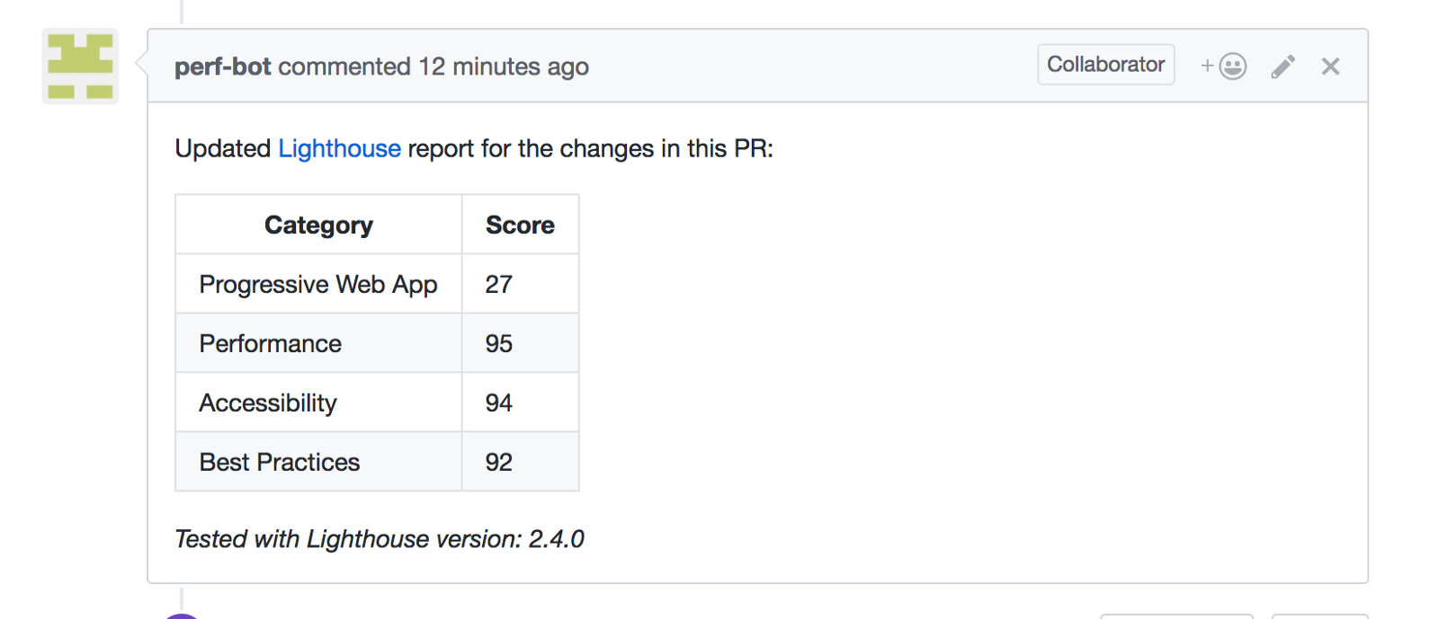
Task: Click the perf-bot avatar image
Action: (80, 66)
